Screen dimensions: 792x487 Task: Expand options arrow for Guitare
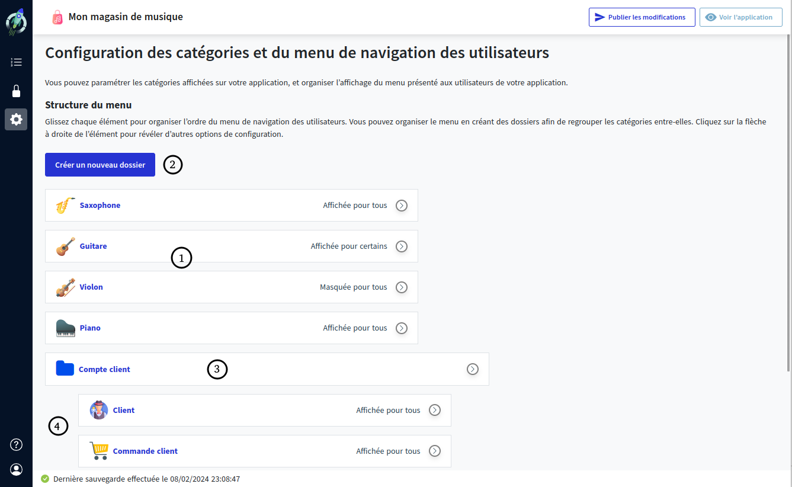[x=402, y=246]
